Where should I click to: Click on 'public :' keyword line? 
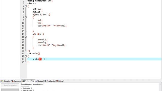click(x=37, y=12)
